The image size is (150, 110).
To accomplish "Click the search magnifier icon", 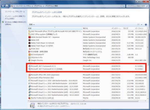I will pos(147,6).
